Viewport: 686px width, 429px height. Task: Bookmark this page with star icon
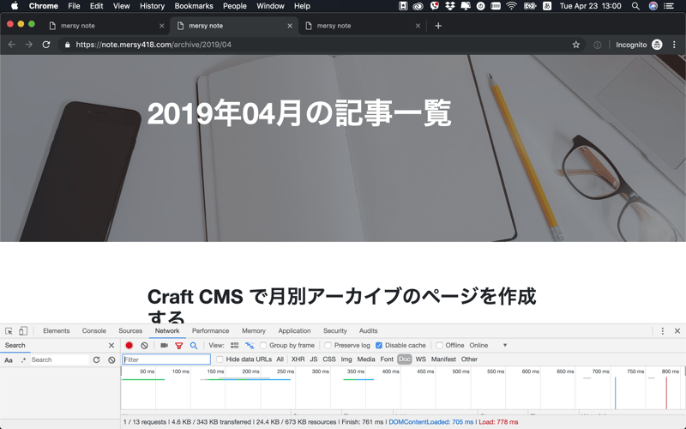point(576,45)
